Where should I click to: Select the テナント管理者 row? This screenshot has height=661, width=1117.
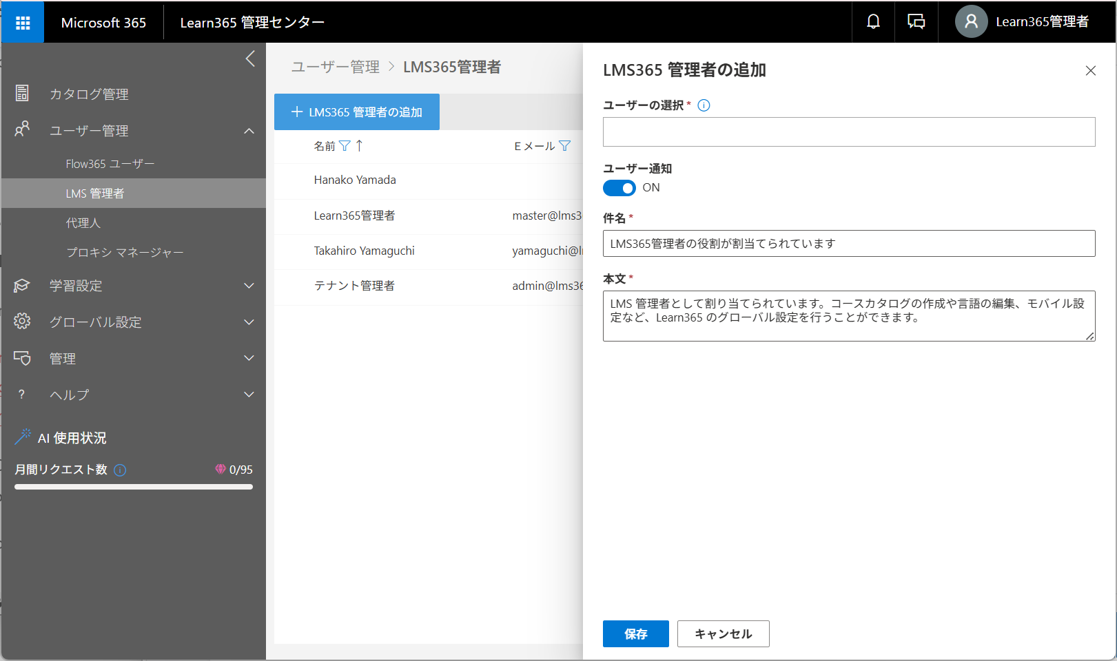tap(429, 286)
